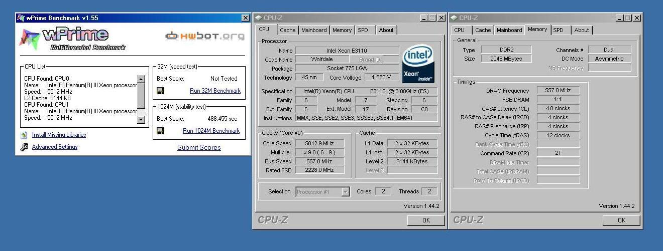Click the Command Rate value 2T

pos(558,153)
